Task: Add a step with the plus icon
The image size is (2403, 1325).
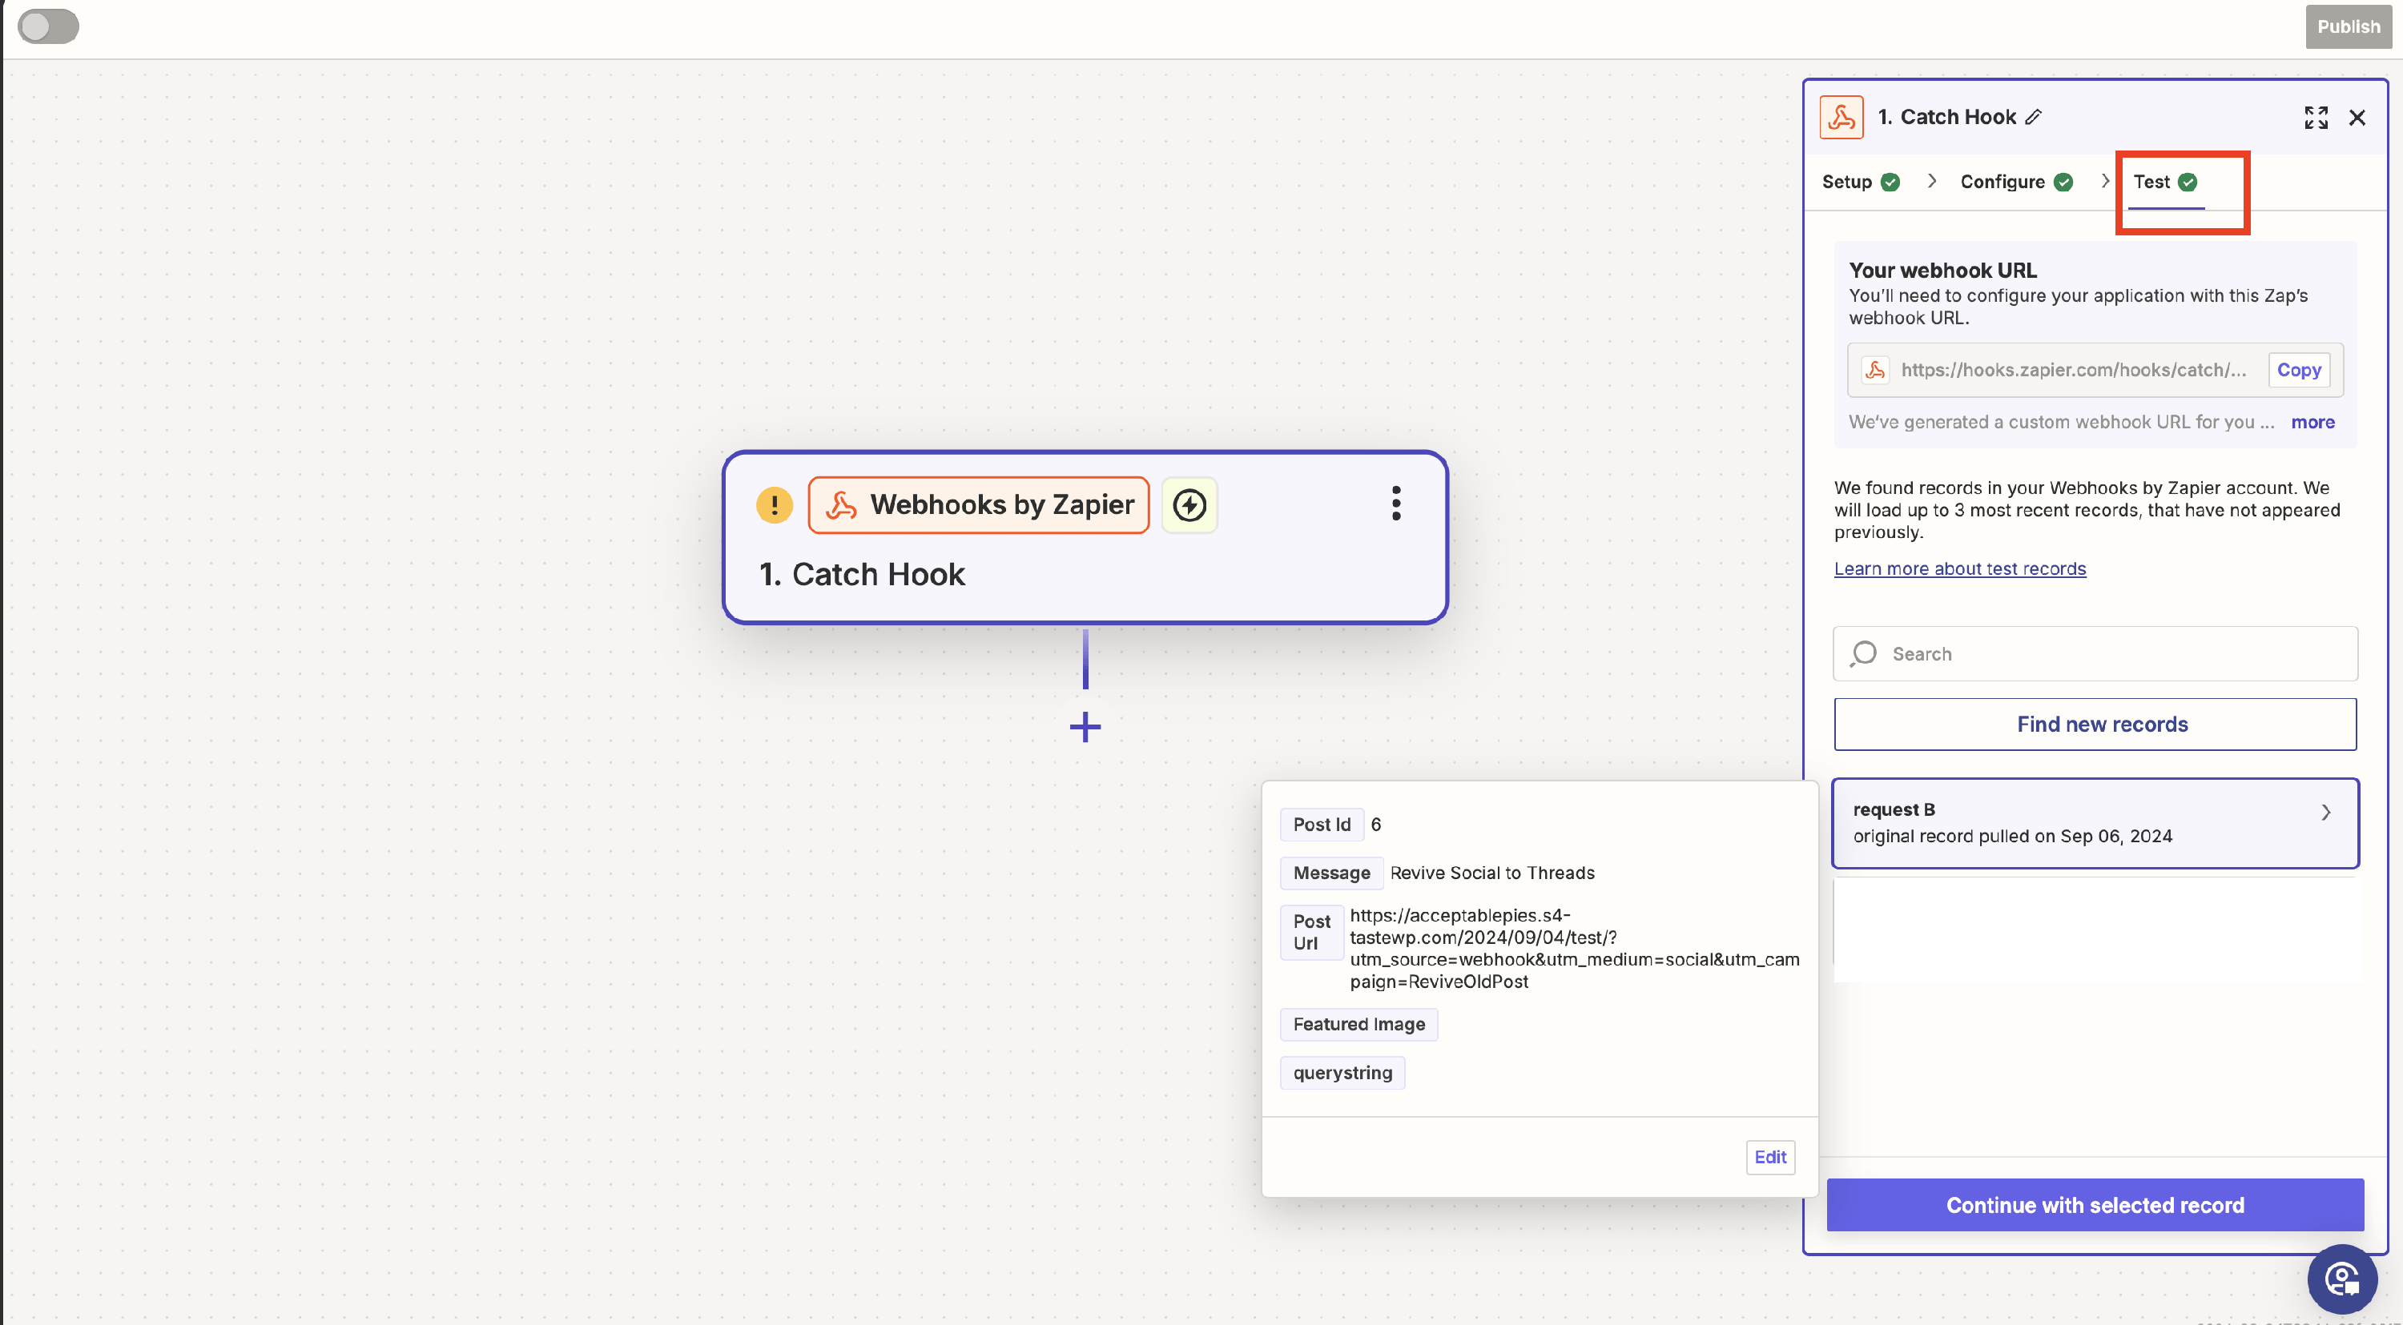Action: coord(1084,727)
